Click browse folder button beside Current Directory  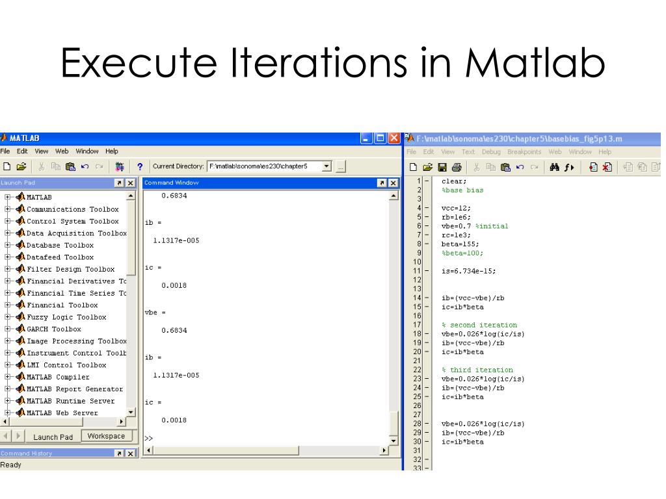pos(341,166)
